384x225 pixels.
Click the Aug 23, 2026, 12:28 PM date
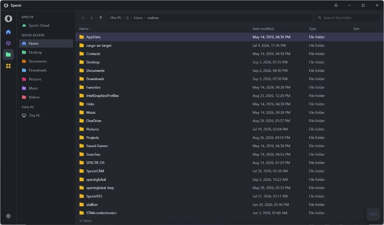[271, 95]
